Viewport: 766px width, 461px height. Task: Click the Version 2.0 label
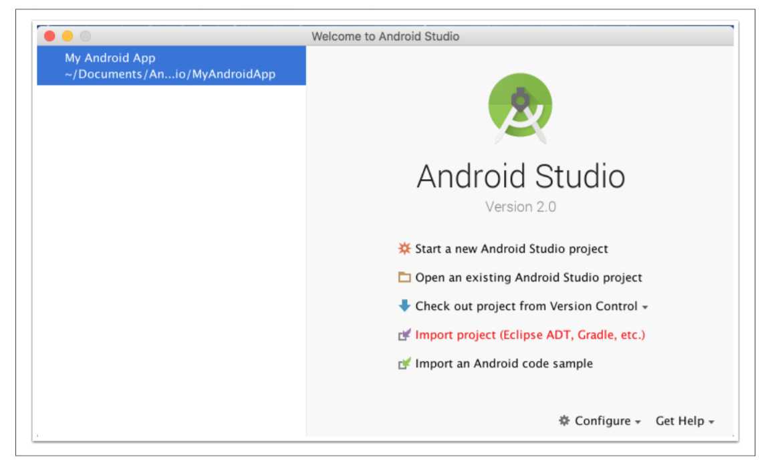pos(520,206)
